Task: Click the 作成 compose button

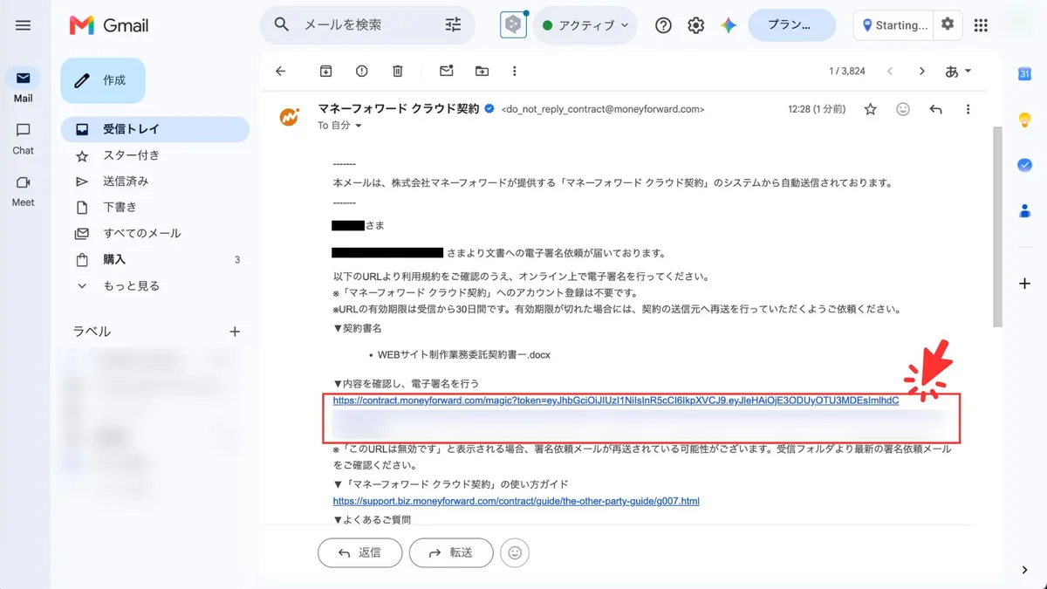Action: pos(103,80)
